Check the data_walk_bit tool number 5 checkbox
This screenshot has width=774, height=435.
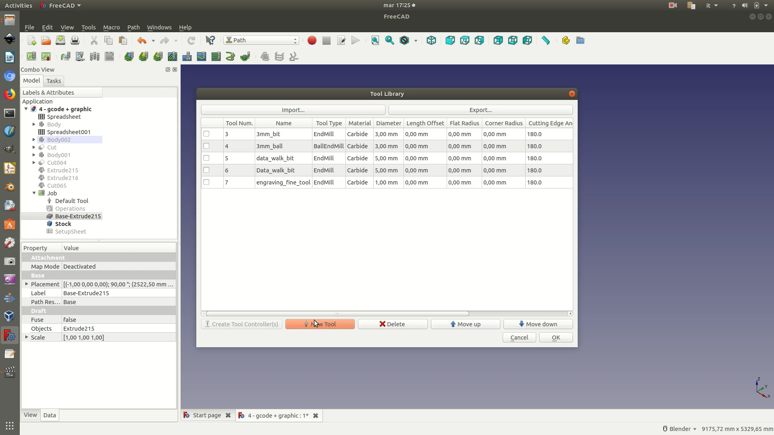206,158
